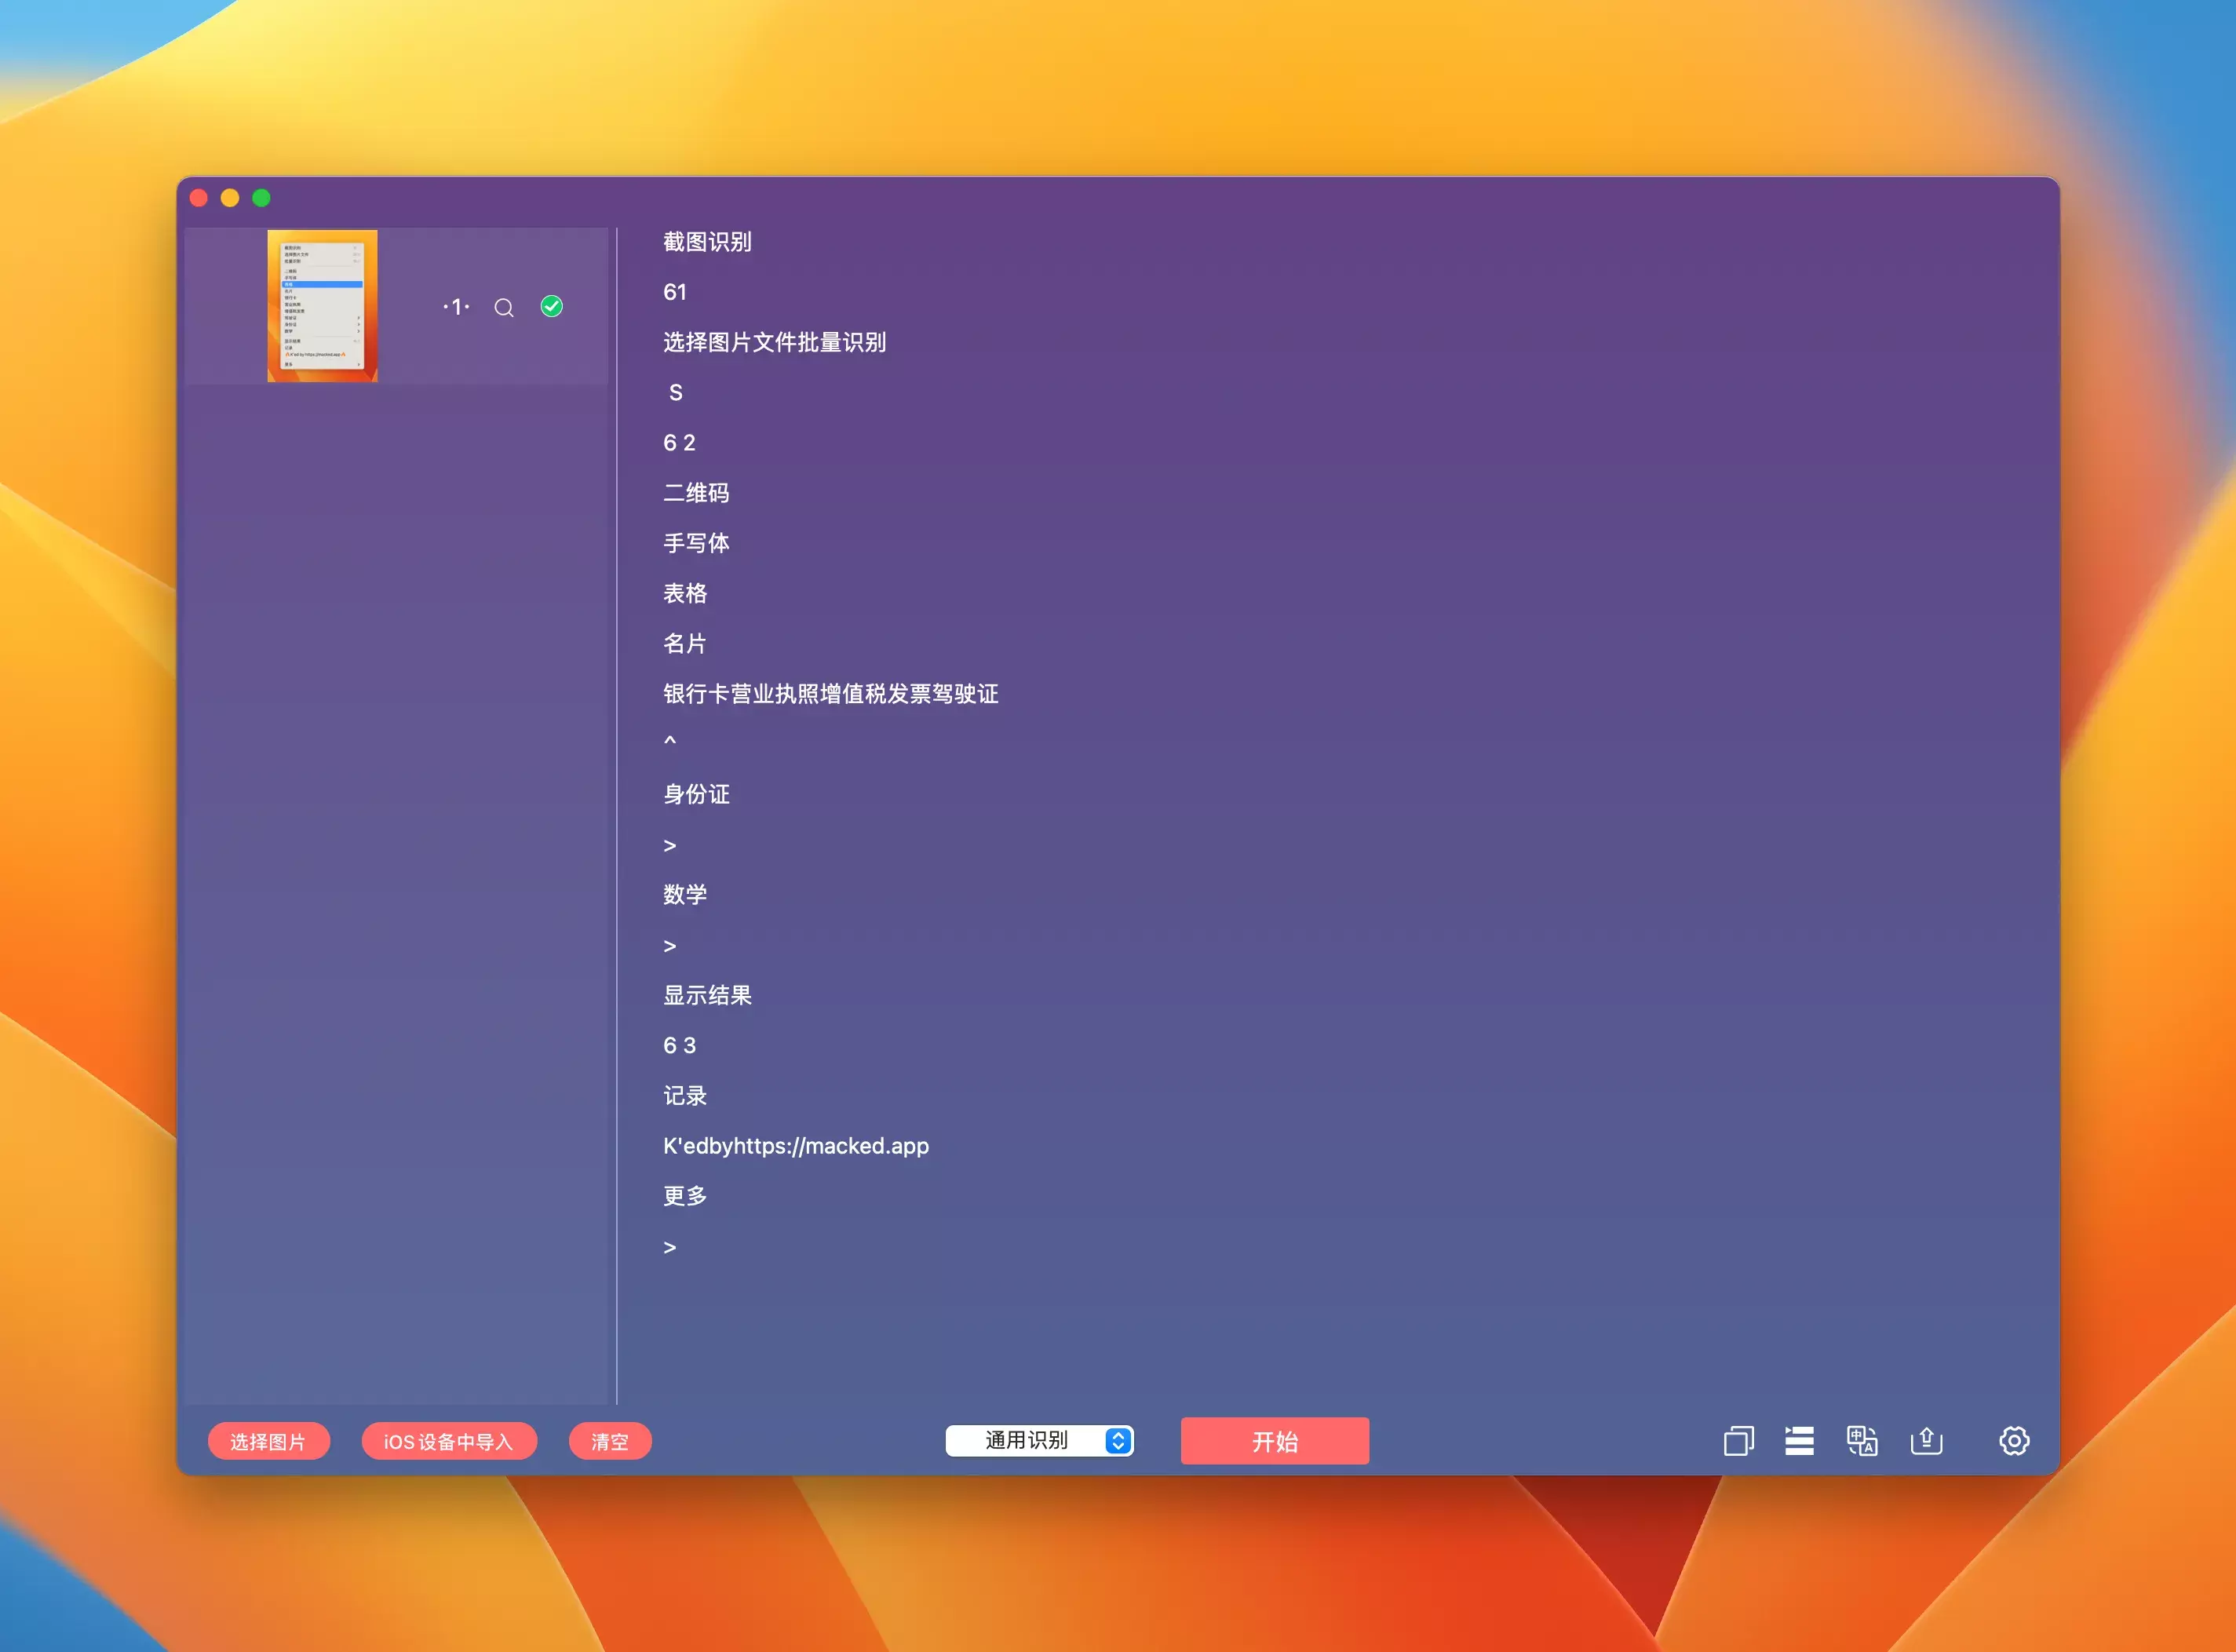The height and width of the screenshot is (1652, 2236).
Task: Click the iOS 设备中导入 button
Action: (x=448, y=1442)
